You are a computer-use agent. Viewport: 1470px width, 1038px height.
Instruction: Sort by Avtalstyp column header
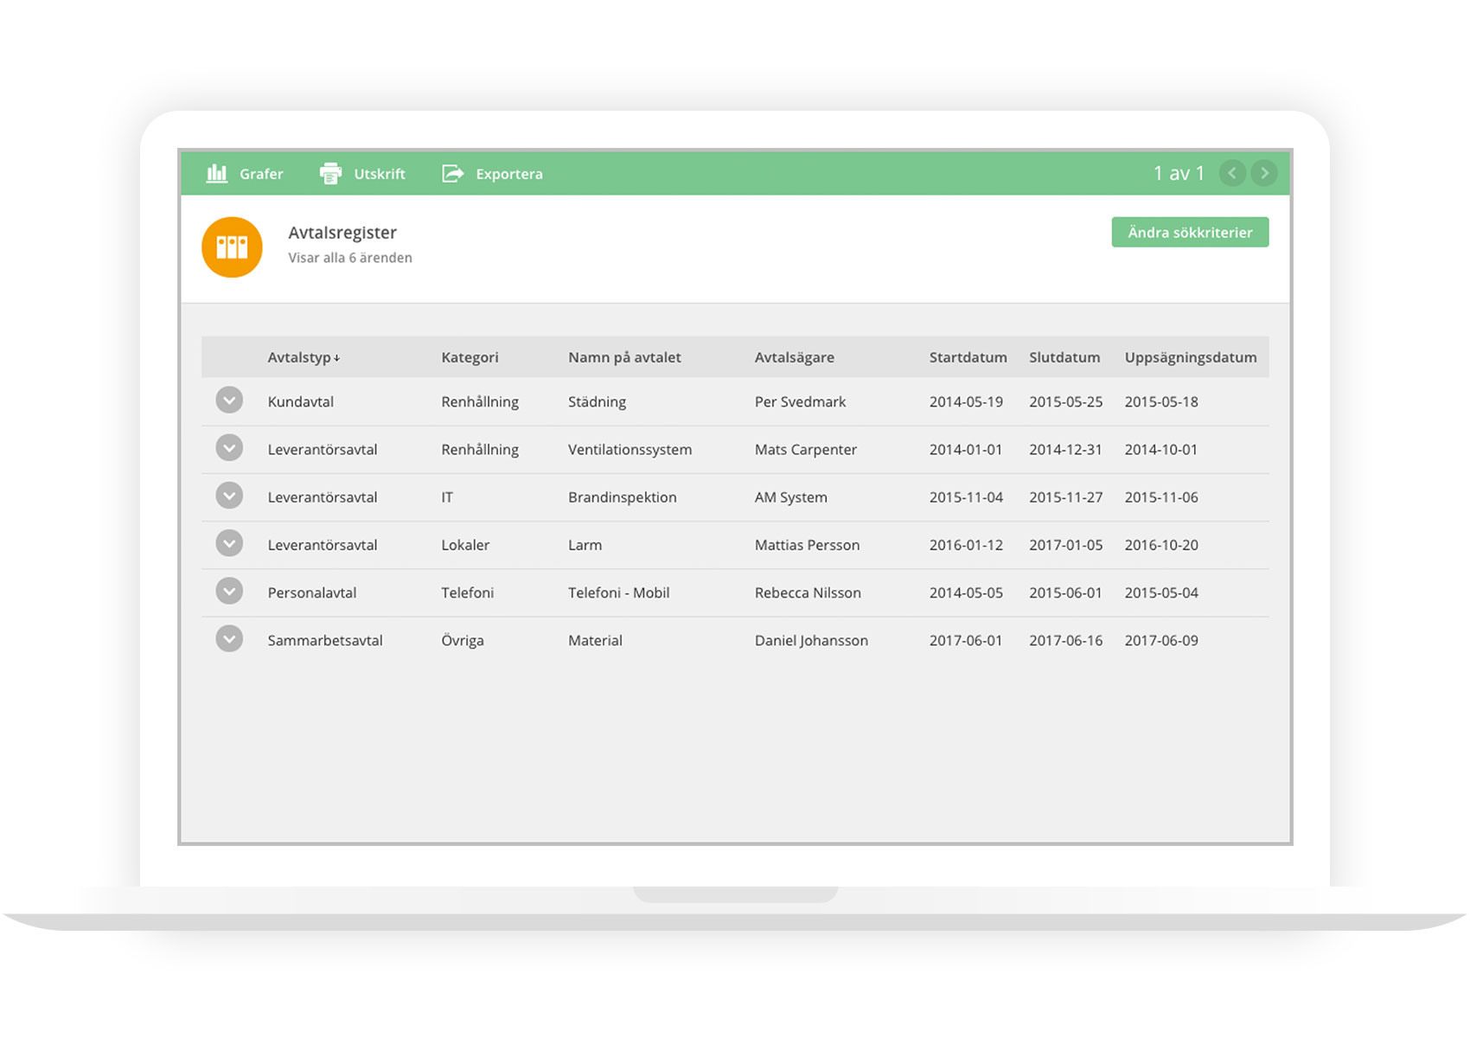304,357
